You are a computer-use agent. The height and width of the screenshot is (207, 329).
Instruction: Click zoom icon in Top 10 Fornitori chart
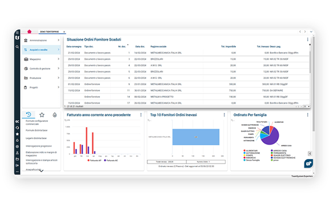click(x=149, y=120)
